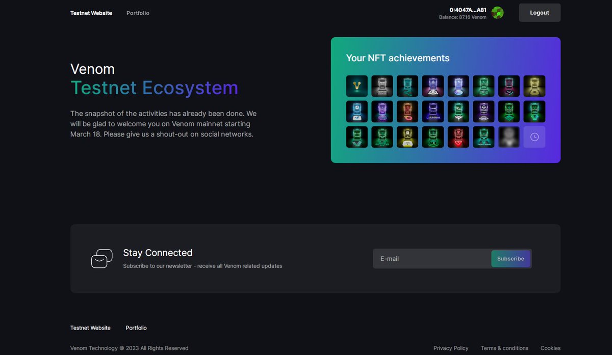Screen dimensions: 612x355
Task: Click the Stay Connected chat envelope icon
Action: [102, 259]
